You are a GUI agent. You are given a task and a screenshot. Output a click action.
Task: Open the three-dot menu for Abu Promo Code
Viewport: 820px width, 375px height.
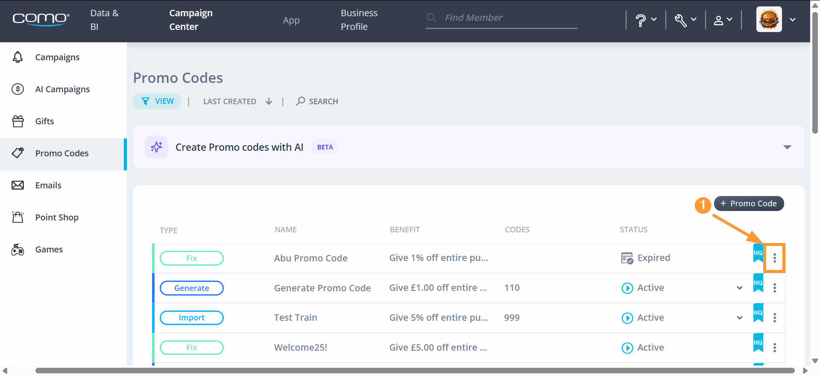pyautogui.click(x=774, y=258)
